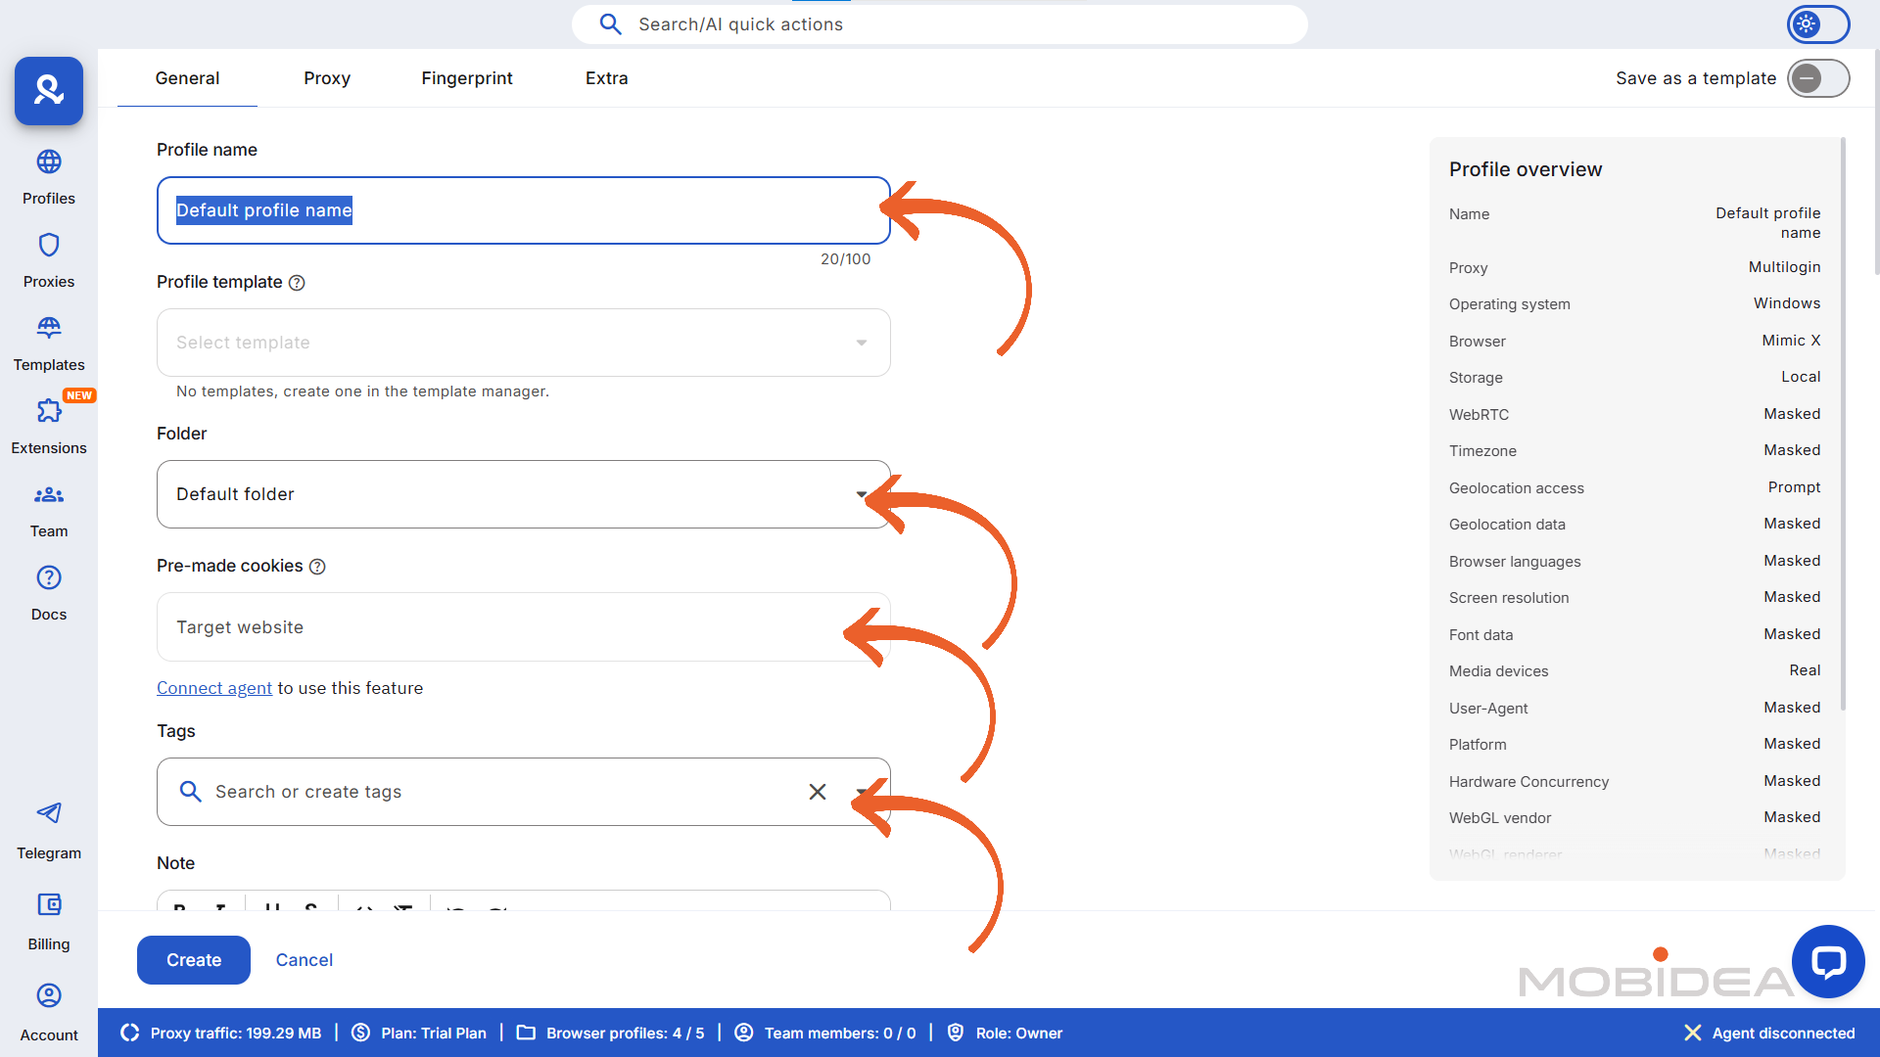Click the Connect agent link
This screenshot has height=1057, width=1880.
[x=213, y=688]
